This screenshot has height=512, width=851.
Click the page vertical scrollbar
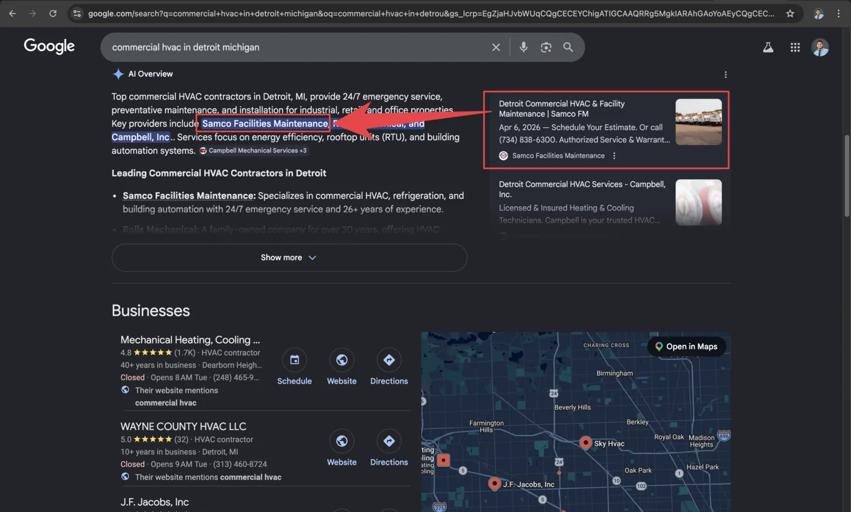click(x=847, y=175)
